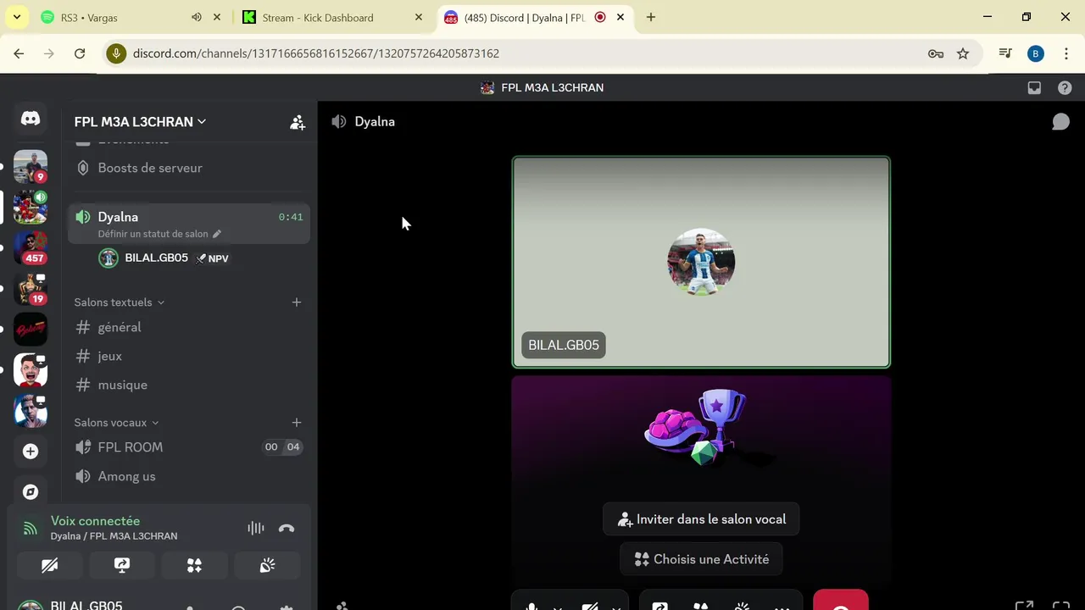This screenshot has height=610, width=1085.
Task: Edit channel status with pencil icon
Action: click(217, 234)
